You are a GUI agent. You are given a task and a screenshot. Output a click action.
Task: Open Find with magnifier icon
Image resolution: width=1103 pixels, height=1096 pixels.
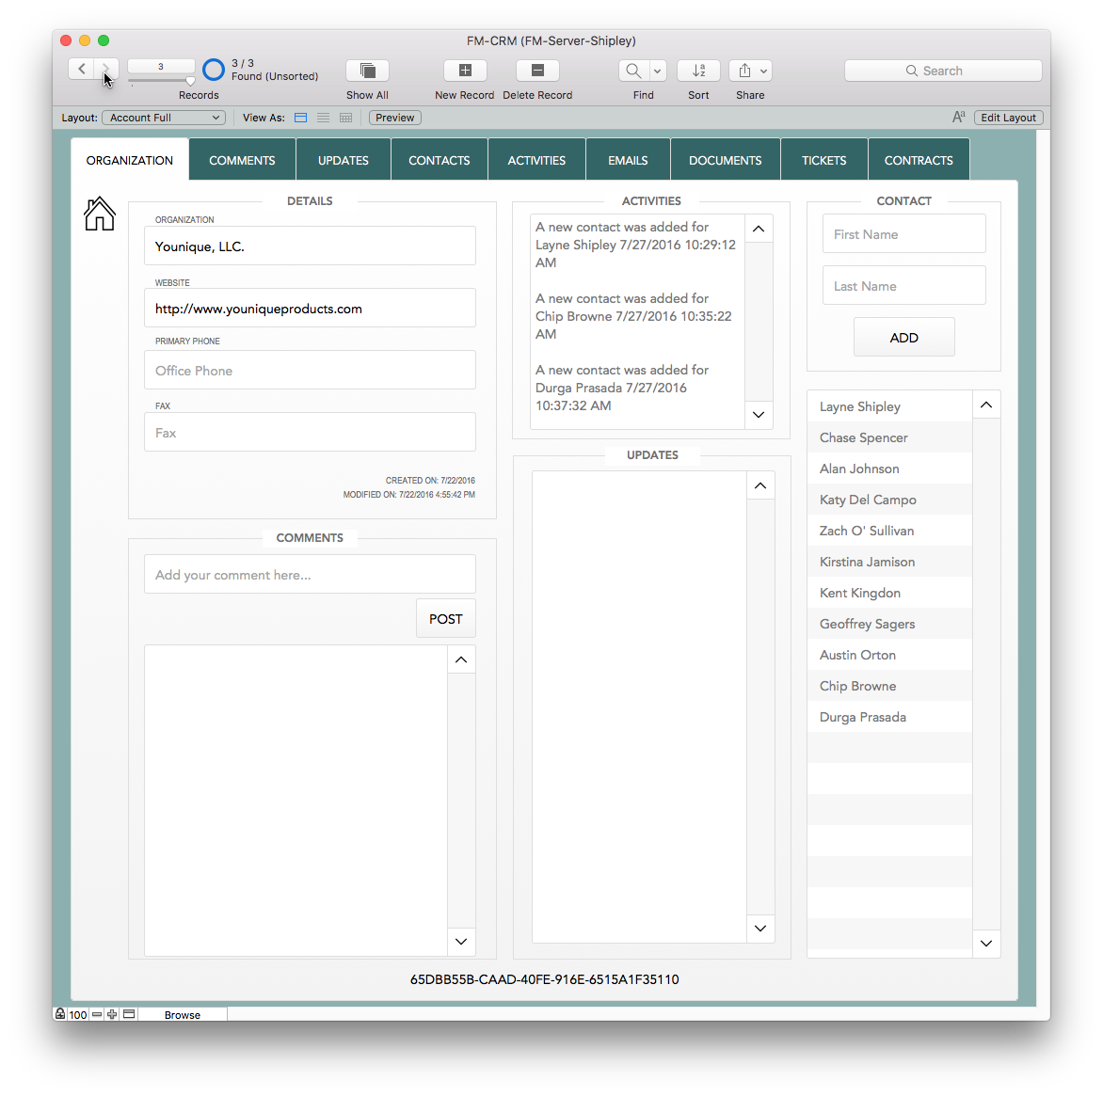[x=633, y=71]
